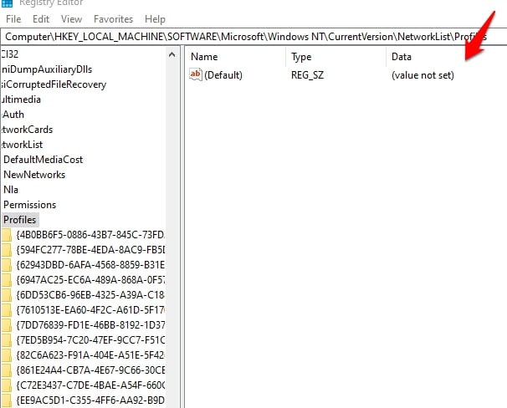This screenshot has width=507, height=408.
Task: Select profile {6947AC25-EC6A-489A key
Action: pyautogui.click(x=90, y=280)
